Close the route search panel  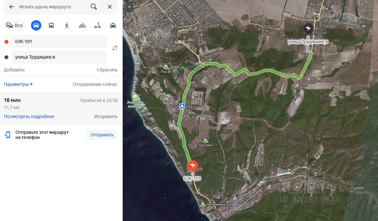pos(110,7)
